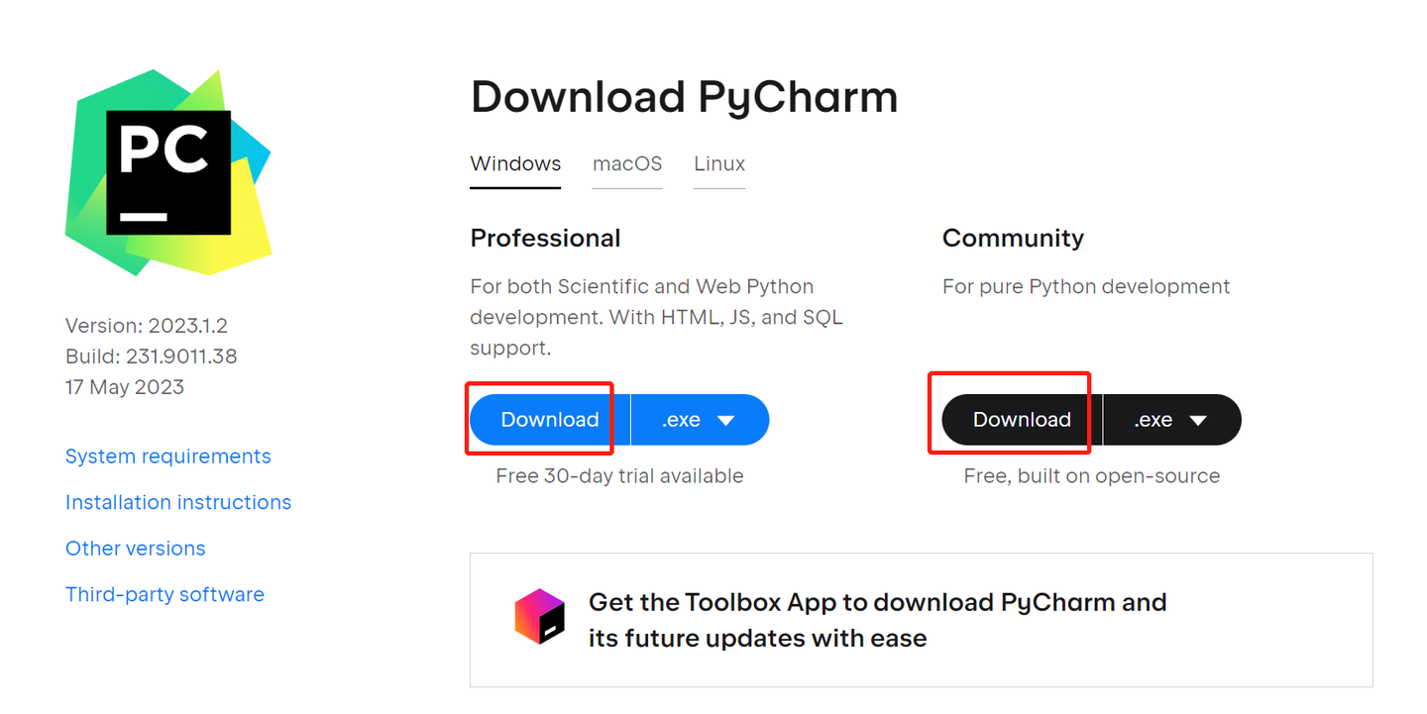Download PyCharm Professional edition
Screen dimensions: 1427x714
click(x=548, y=419)
